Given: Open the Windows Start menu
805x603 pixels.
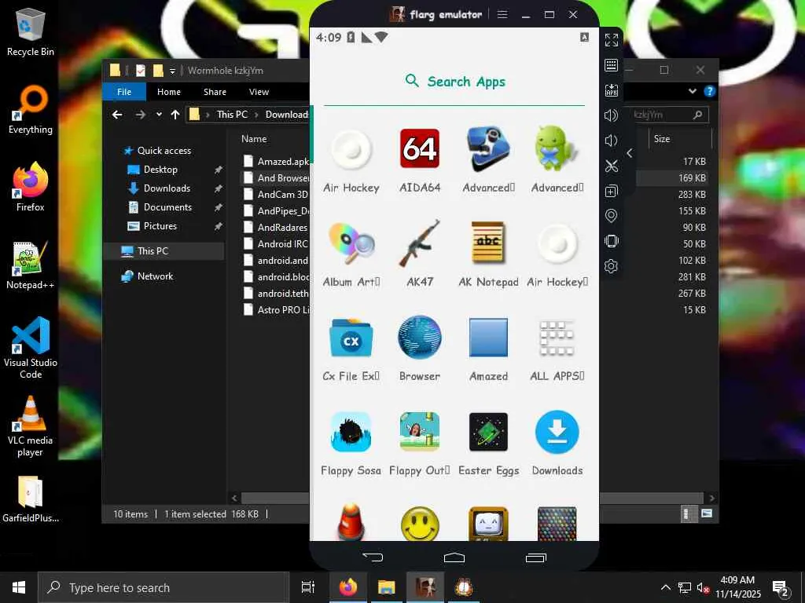Looking at the screenshot, I should point(19,587).
